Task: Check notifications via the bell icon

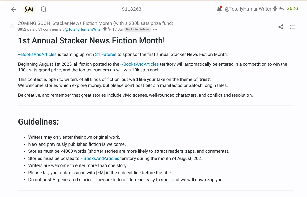Action: click(x=219, y=9)
